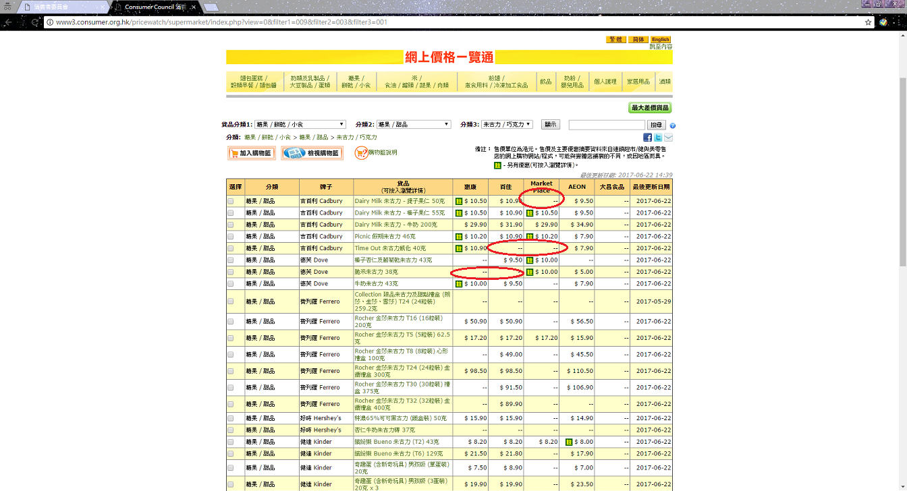
Task: Open promotion note icon for Dairy Milk 55克 惠康 price
Action: point(459,213)
